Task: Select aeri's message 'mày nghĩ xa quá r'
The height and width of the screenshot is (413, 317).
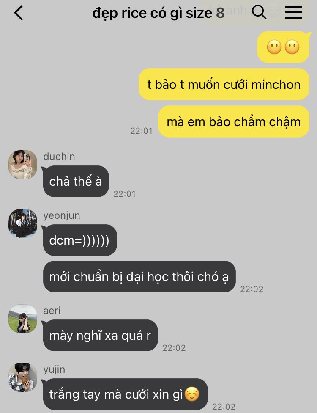Action: pos(100,336)
